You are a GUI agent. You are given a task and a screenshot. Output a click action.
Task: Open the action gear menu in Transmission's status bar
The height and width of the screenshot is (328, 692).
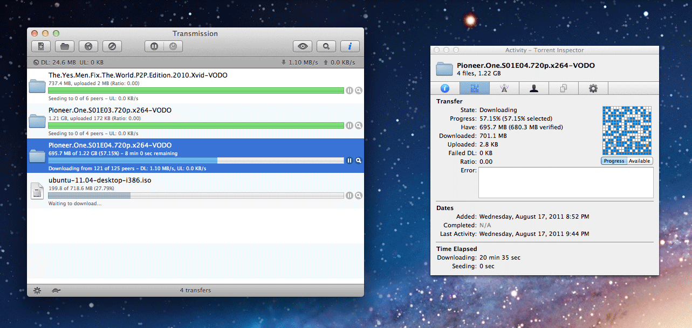[37, 290]
